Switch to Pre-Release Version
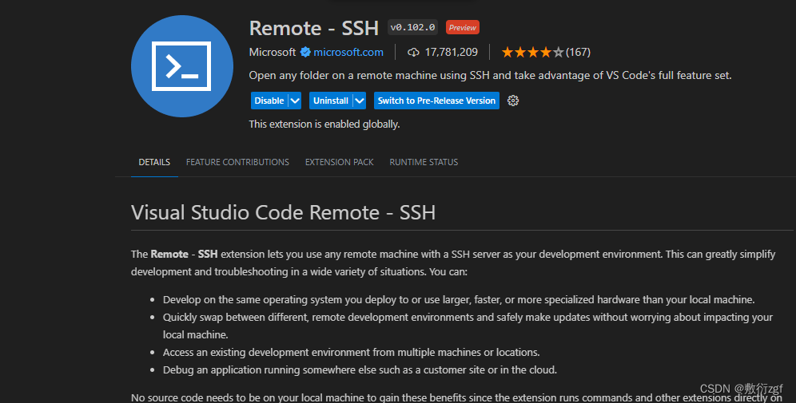Image resolution: width=796 pixels, height=403 pixels. [436, 101]
